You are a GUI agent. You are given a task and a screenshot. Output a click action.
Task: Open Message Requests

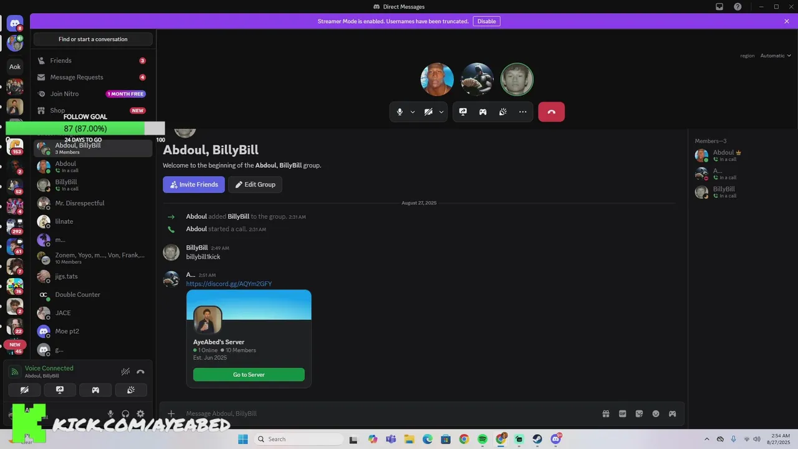[x=93, y=77]
